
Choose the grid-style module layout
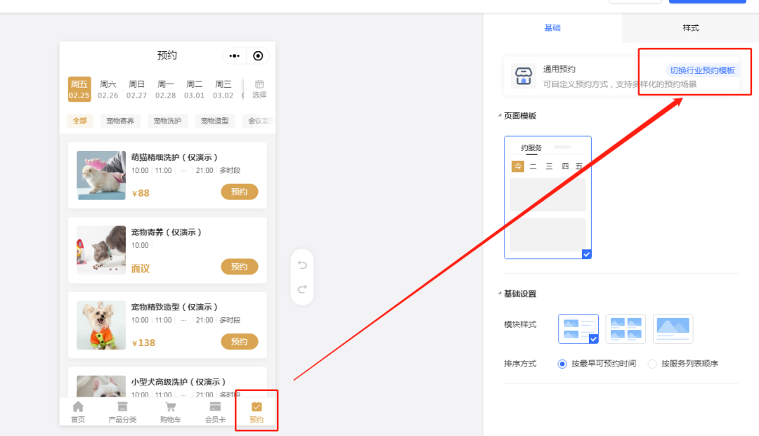[625, 329]
